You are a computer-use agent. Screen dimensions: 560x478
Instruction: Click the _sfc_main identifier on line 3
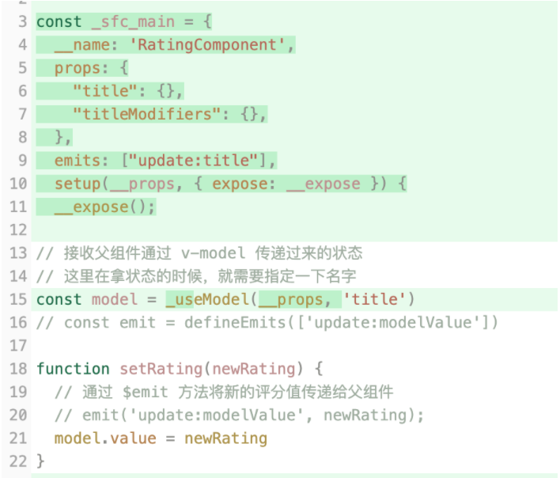pos(133,22)
